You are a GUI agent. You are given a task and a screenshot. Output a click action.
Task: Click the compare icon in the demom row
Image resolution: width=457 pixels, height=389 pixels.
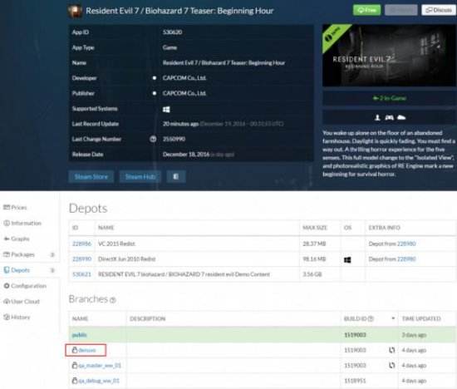pos(392,350)
